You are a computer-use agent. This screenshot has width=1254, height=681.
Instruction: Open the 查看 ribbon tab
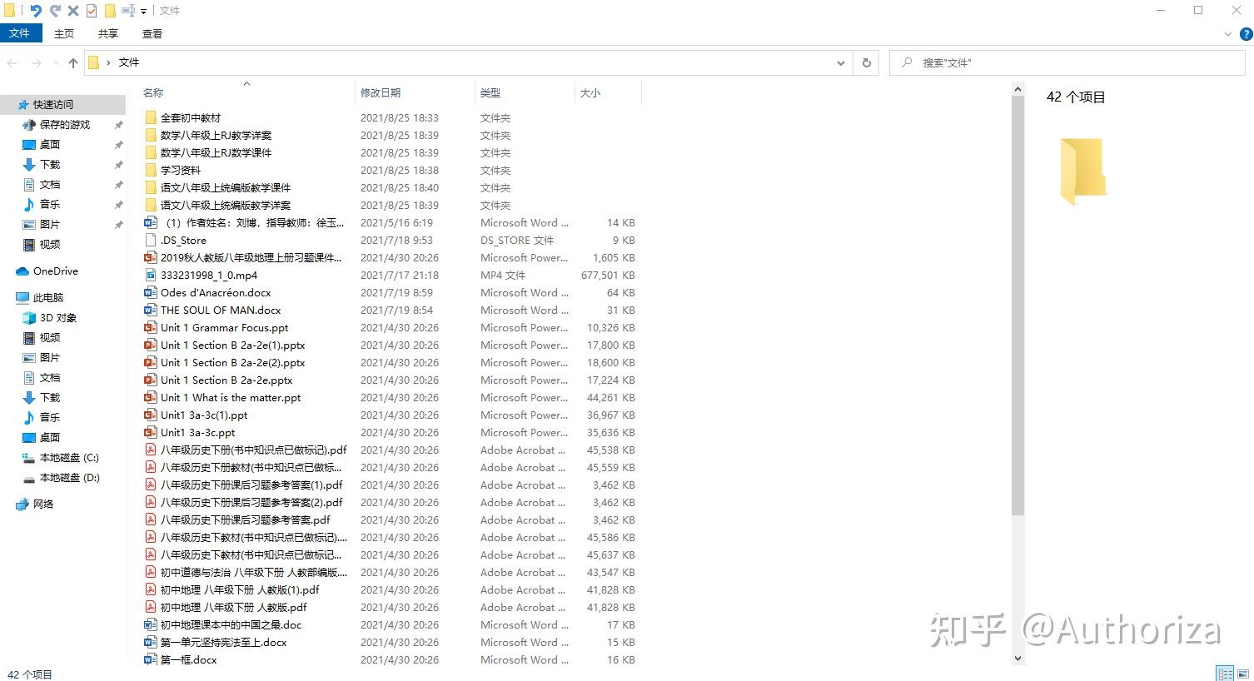(x=152, y=33)
